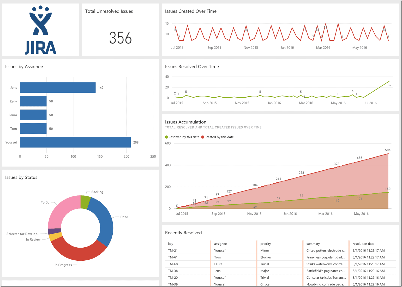The height and width of the screenshot is (287, 402).
Task: Click the 'key' column header
Action: click(170, 243)
